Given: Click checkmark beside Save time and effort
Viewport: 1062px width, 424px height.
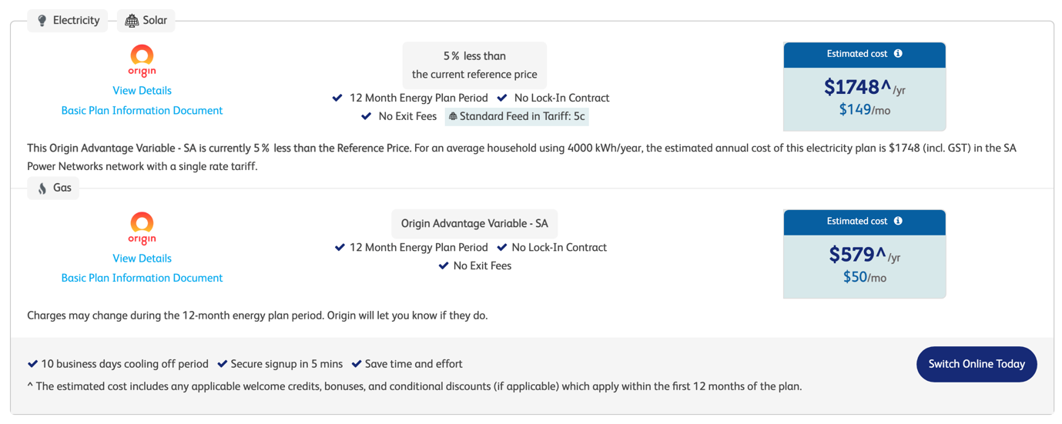Looking at the screenshot, I should click(357, 364).
